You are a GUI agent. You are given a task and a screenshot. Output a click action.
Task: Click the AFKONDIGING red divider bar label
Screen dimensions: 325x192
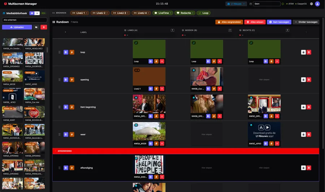[x=65, y=151]
